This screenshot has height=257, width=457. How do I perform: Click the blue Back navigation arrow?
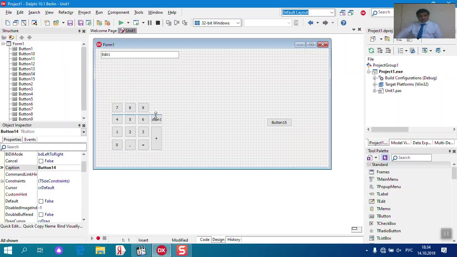(x=310, y=23)
